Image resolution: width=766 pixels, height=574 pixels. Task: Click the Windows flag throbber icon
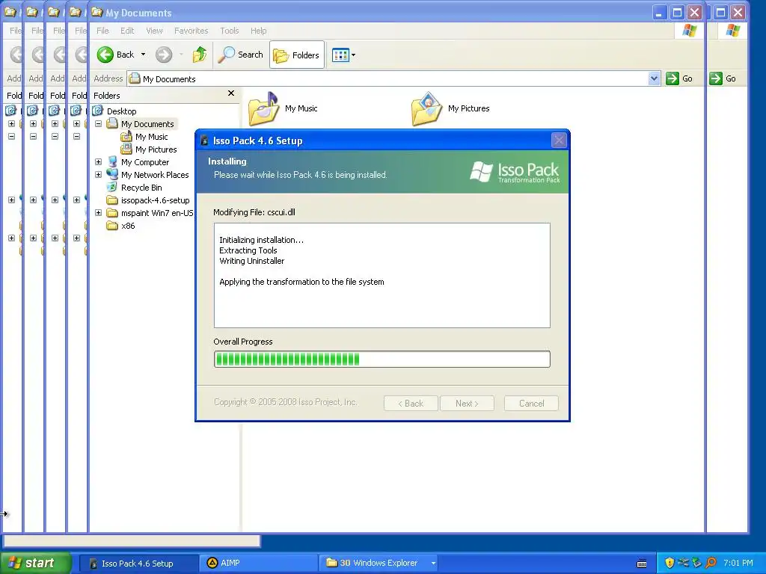point(689,31)
